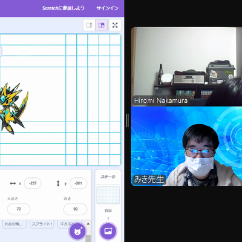Switch to small stage layout

point(89,25)
